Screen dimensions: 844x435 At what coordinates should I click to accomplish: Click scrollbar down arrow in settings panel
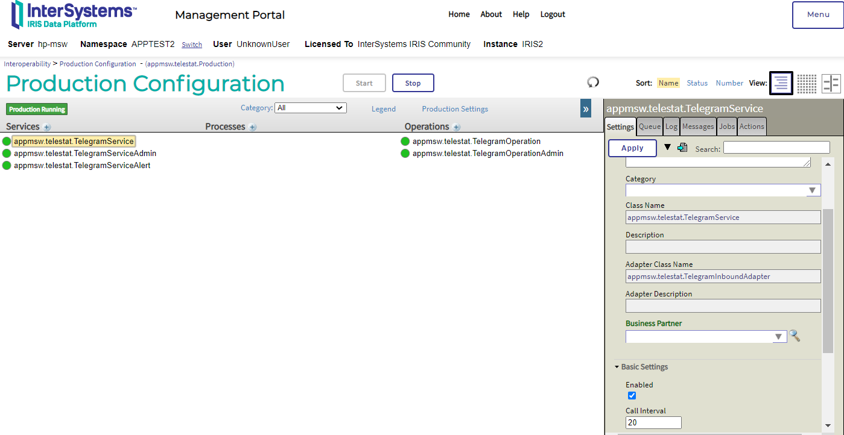pos(828,426)
